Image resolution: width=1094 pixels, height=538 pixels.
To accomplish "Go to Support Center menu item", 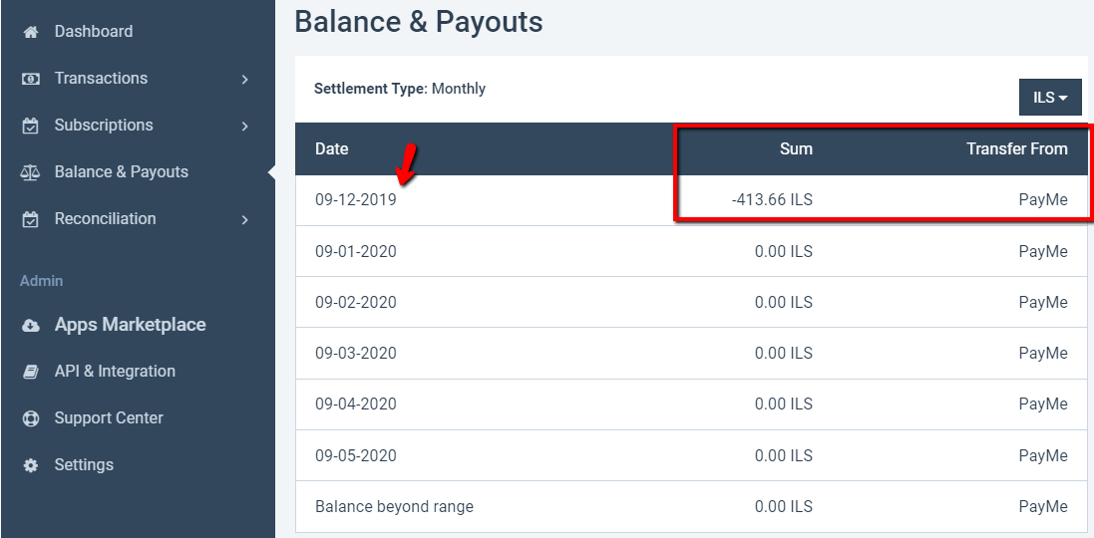I will point(109,418).
